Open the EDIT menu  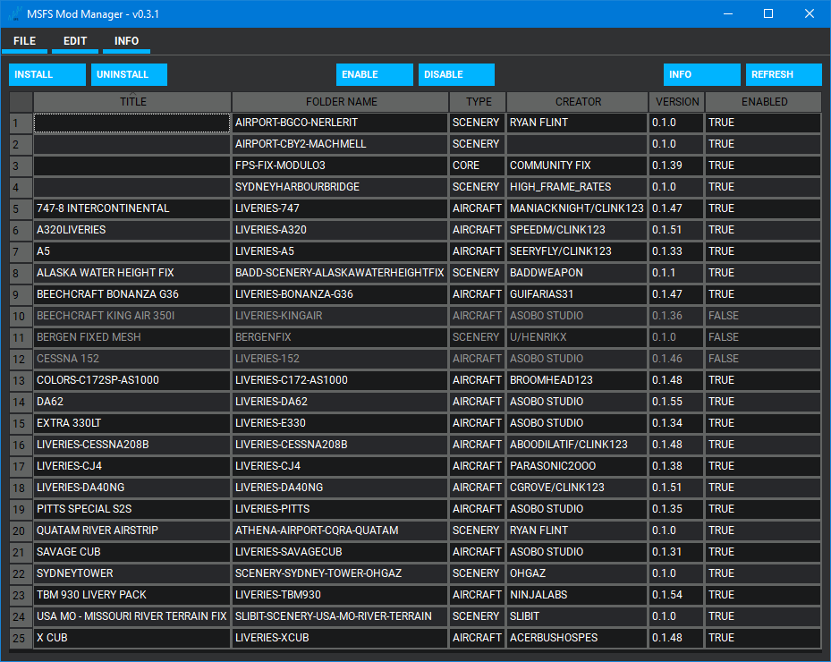(x=75, y=41)
